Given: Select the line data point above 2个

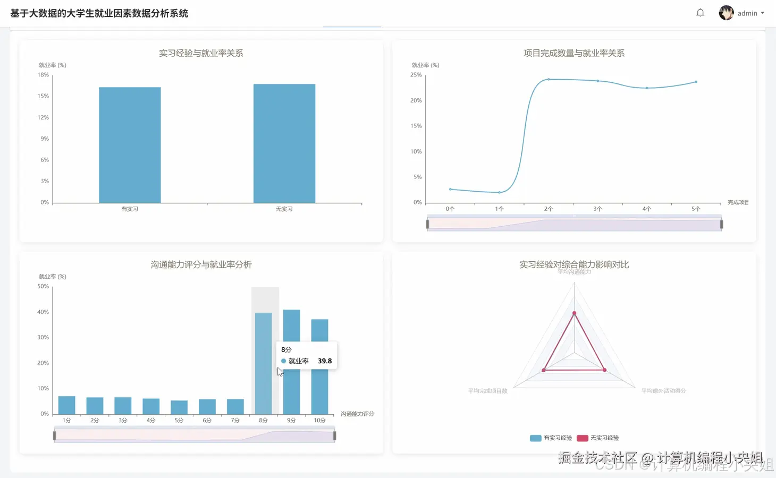Looking at the screenshot, I should point(549,80).
